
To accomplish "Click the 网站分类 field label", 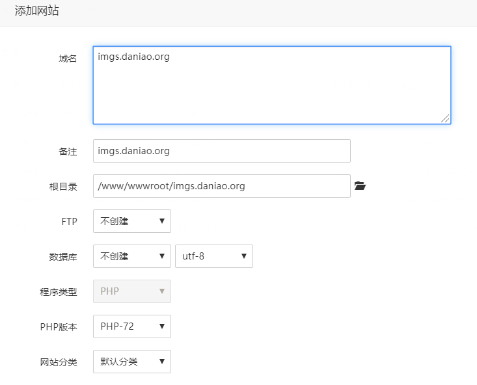I will pyautogui.click(x=59, y=362).
